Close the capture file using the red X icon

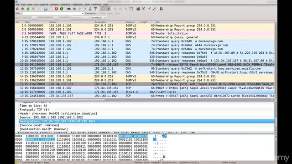click(x=56, y=9)
